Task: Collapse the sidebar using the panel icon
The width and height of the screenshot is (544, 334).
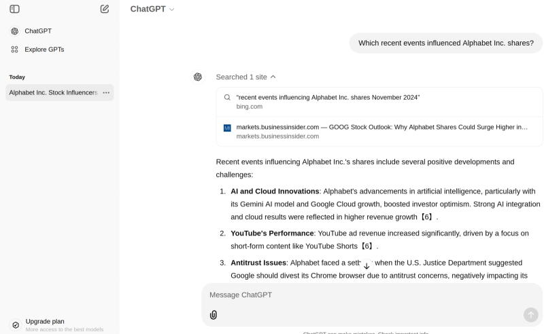Action: (x=14, y=9)
